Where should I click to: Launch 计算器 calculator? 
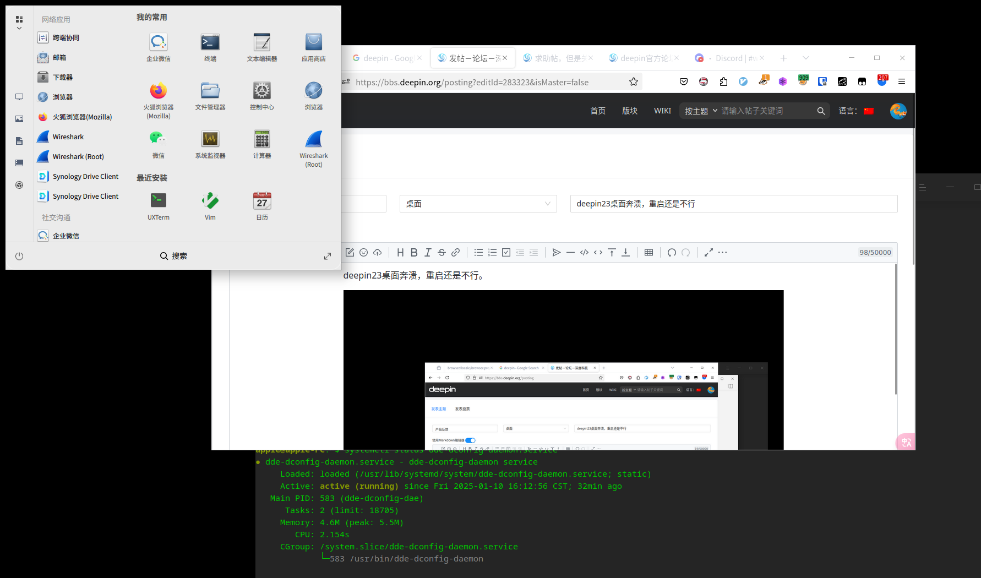click(262, 144)
